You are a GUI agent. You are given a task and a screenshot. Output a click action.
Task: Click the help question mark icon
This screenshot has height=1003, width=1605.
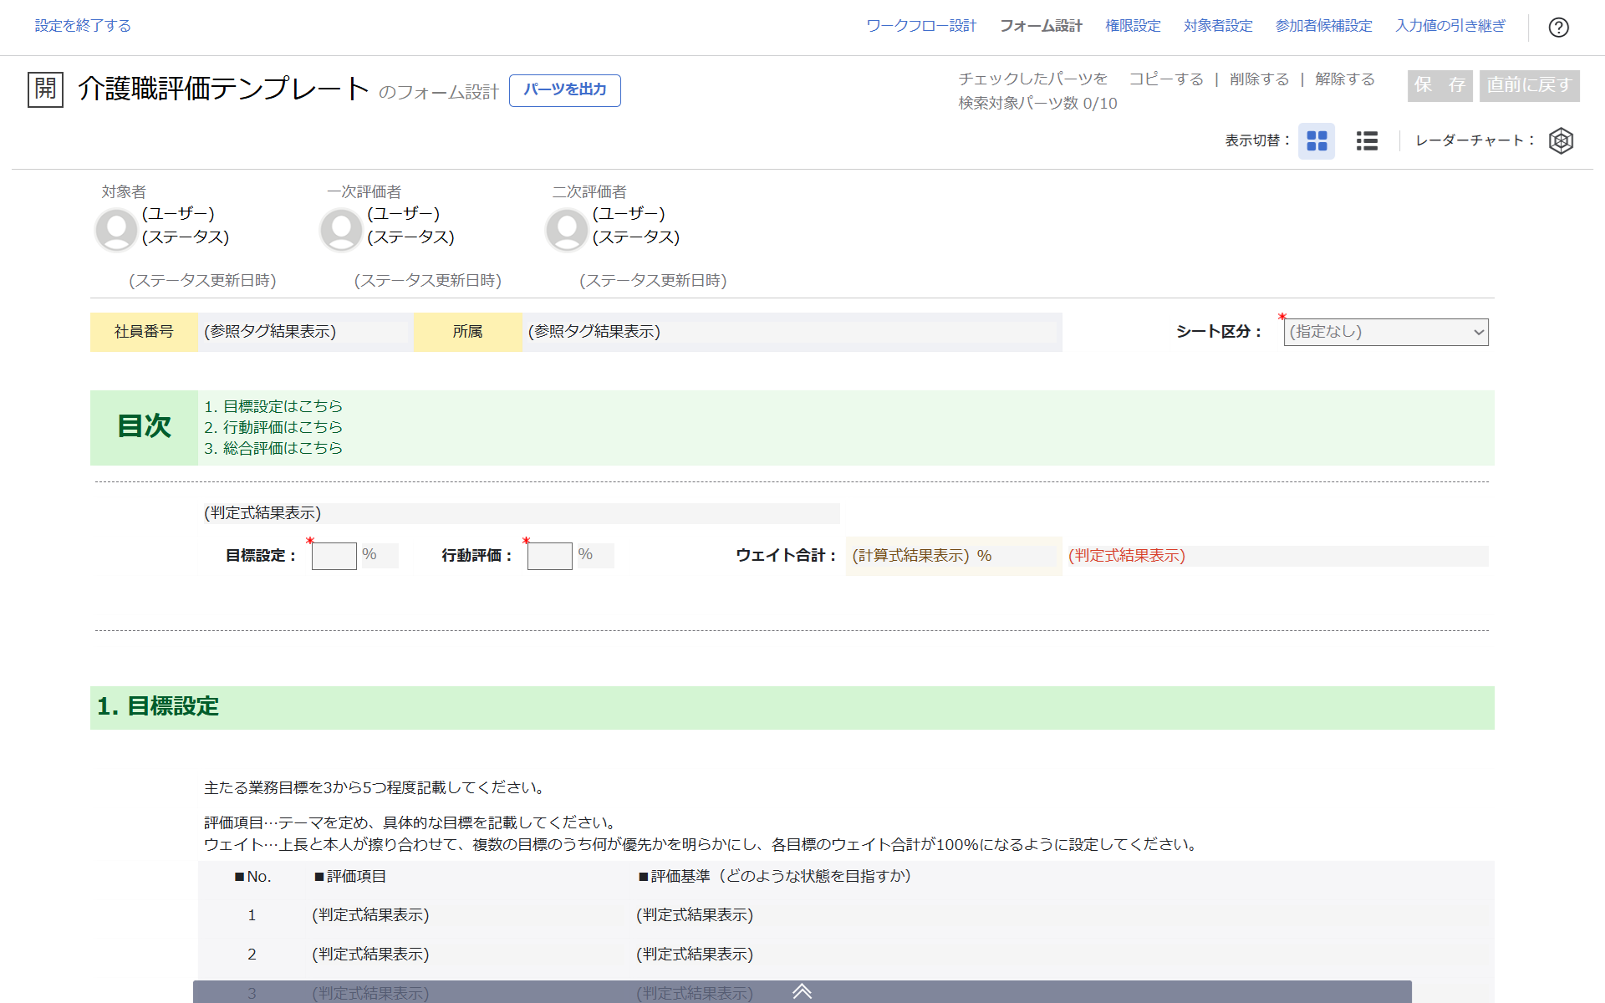(x=1558, y=28)
